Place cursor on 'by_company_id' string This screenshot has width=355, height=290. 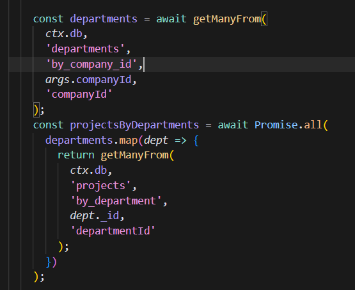[x=91, y=65]
